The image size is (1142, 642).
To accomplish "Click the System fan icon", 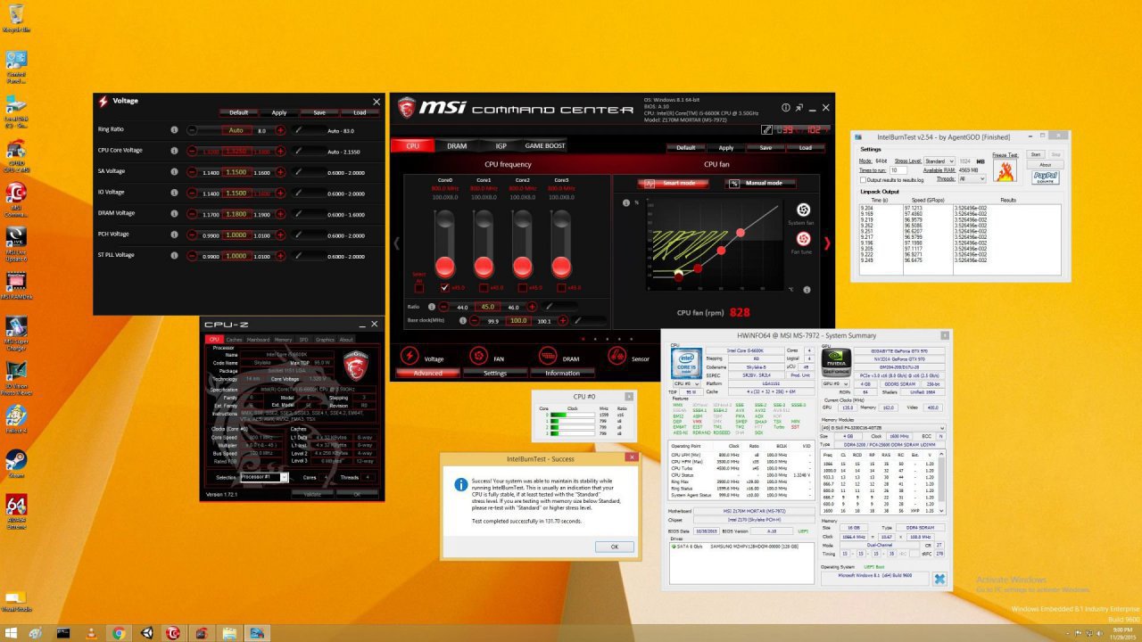I will coord(803,210).
